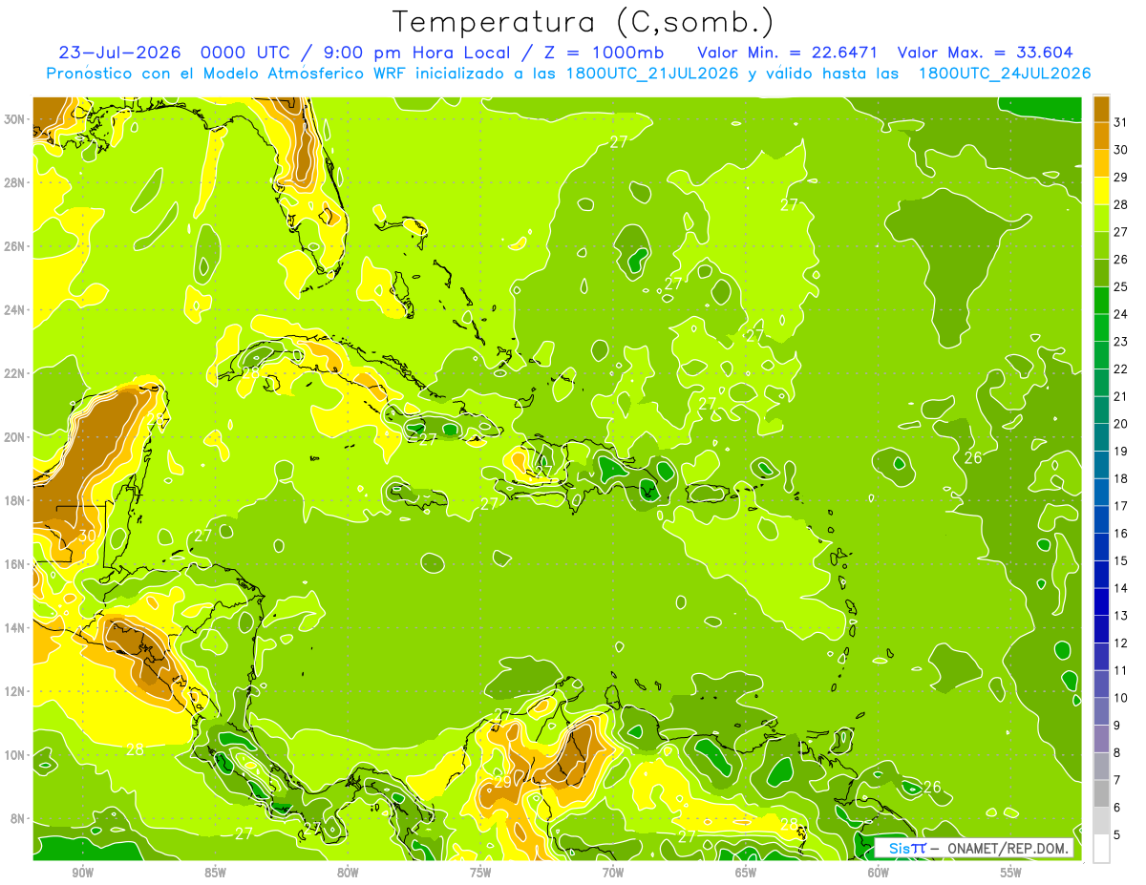This screenshot has width=1146, height=885.
Task: Click the '22N' latitude axis label
Action: coord(15,373)
